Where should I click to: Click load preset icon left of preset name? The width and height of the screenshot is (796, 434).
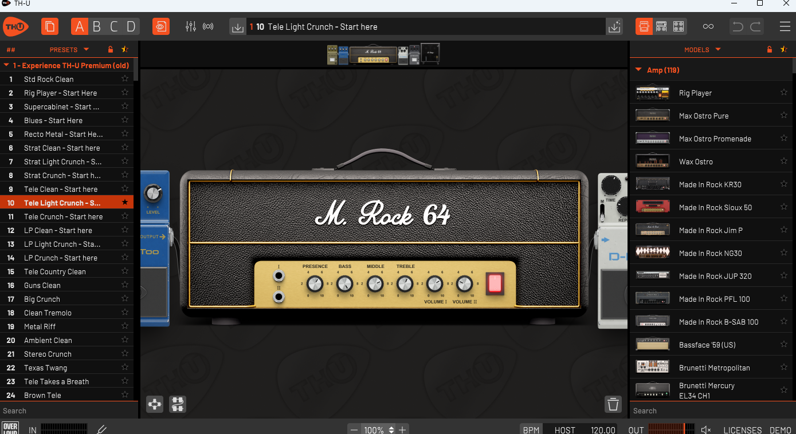click(x=238, y=27)
